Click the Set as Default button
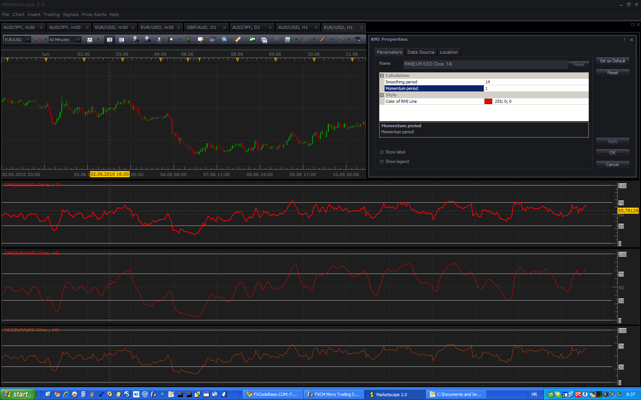This screenshot has width=641, height=400. pos(612,61)
